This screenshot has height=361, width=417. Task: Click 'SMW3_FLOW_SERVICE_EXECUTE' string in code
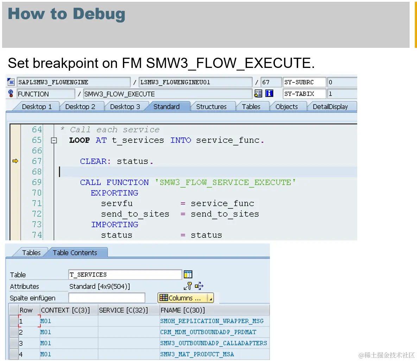tap(225, 182)
